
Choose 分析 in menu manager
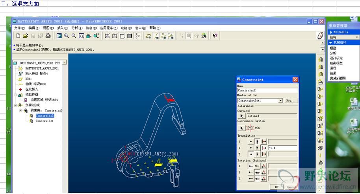coord(333,53)
